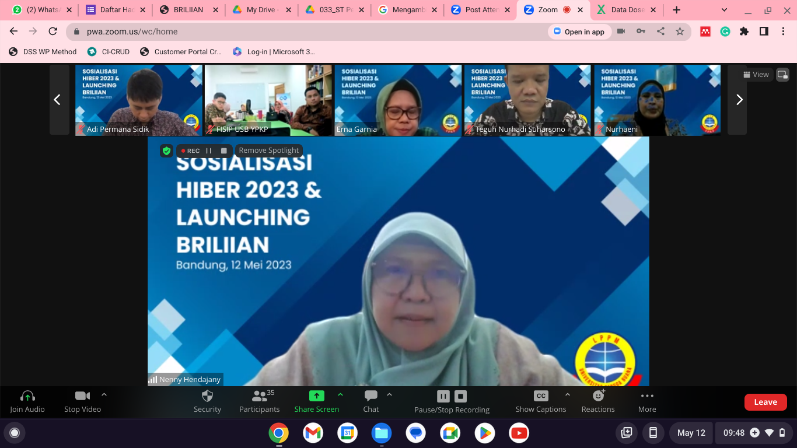Screen dimensions: 797x448
Task: Open the Grammarly extension icon
Action: point(725,32)
